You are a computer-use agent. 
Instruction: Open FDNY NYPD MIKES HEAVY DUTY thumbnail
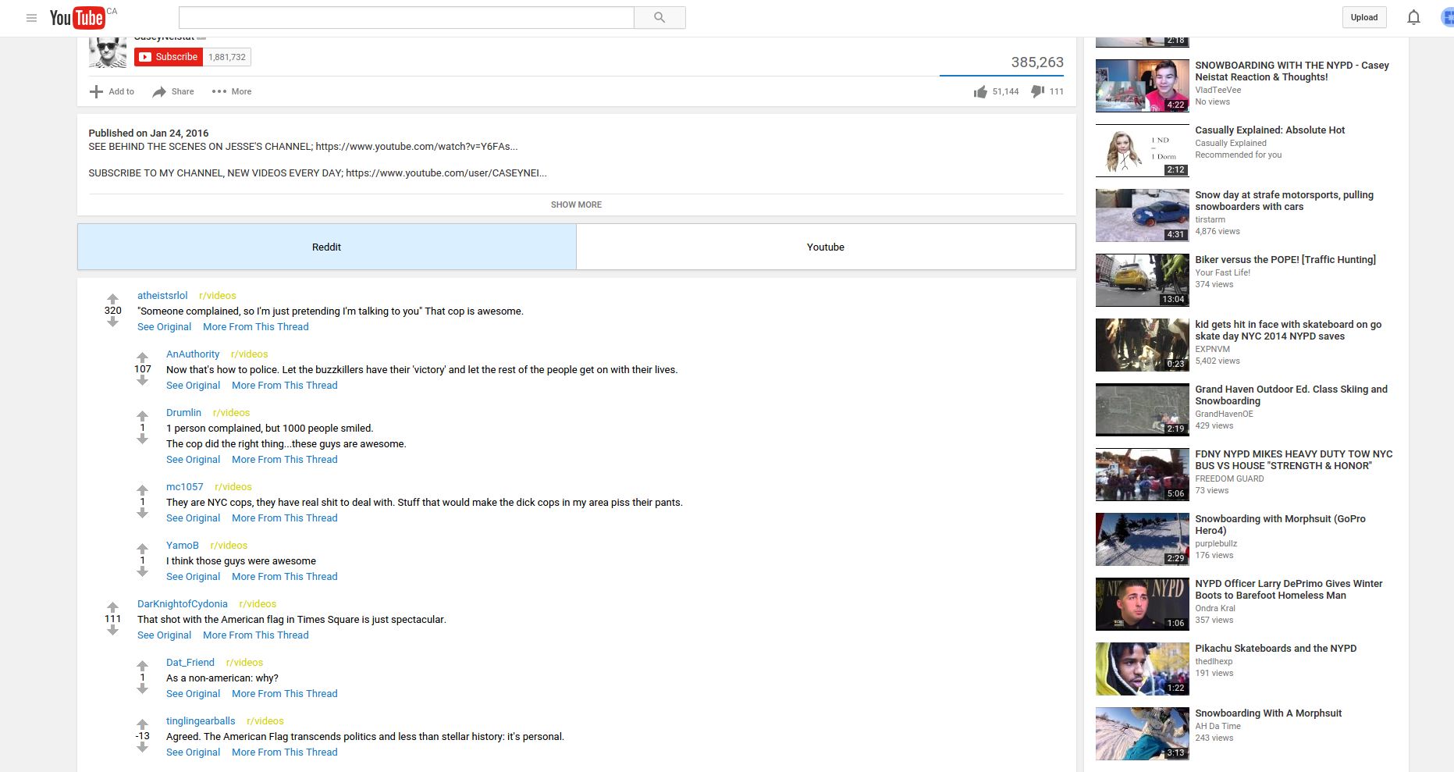point(1143,475)
